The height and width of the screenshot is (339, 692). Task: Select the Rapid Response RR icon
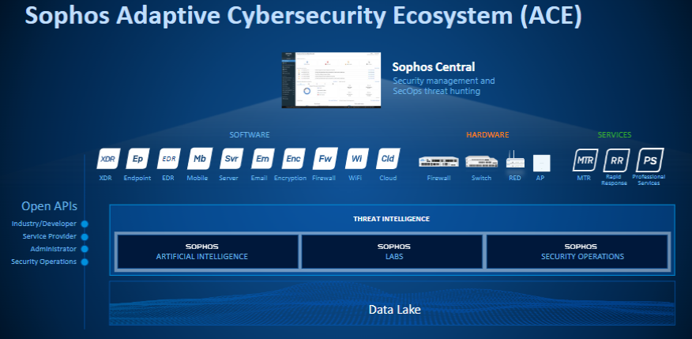617,160
